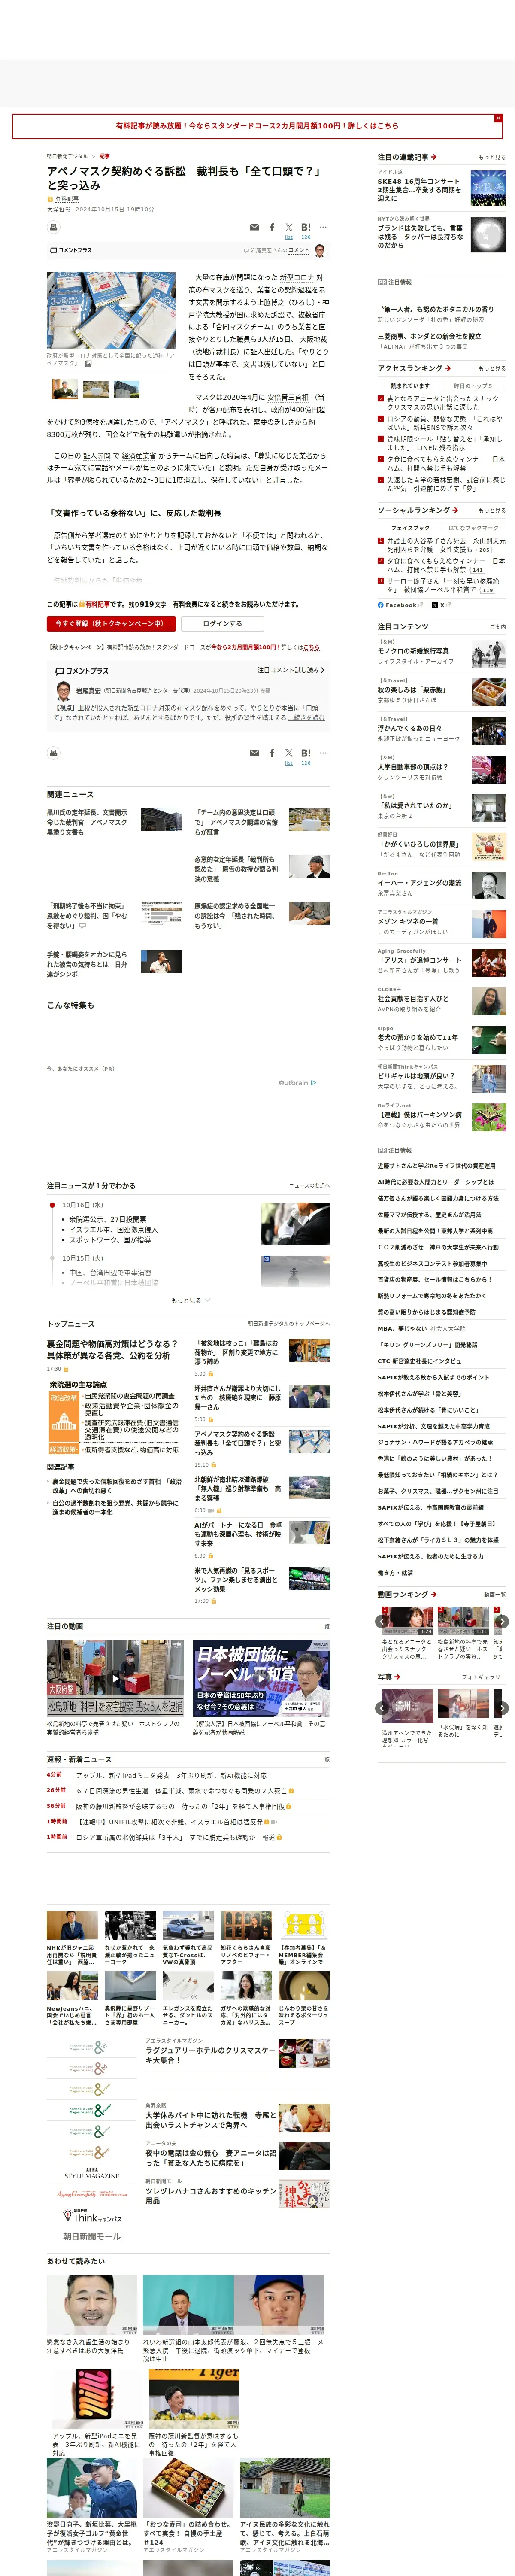Open 秋の楽しみは「栗赤飯」 content item
515x2576 pixels.
(x=412, y=689)
